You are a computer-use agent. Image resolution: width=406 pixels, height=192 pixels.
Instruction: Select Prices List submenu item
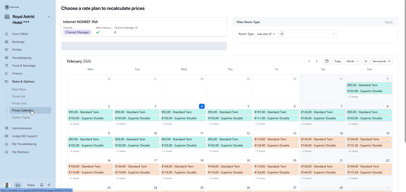[x=19, y=97]
